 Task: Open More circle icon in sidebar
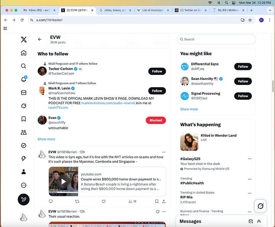24,185
